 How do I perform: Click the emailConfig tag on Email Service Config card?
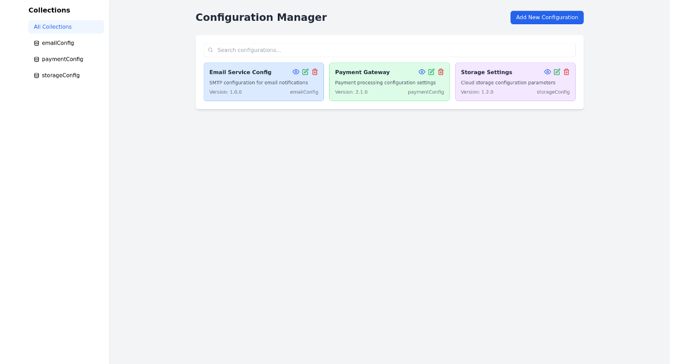304,92
